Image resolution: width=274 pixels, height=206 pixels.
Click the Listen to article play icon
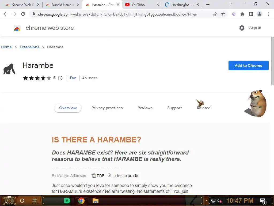pyautogui.click(x=109, y=175)
